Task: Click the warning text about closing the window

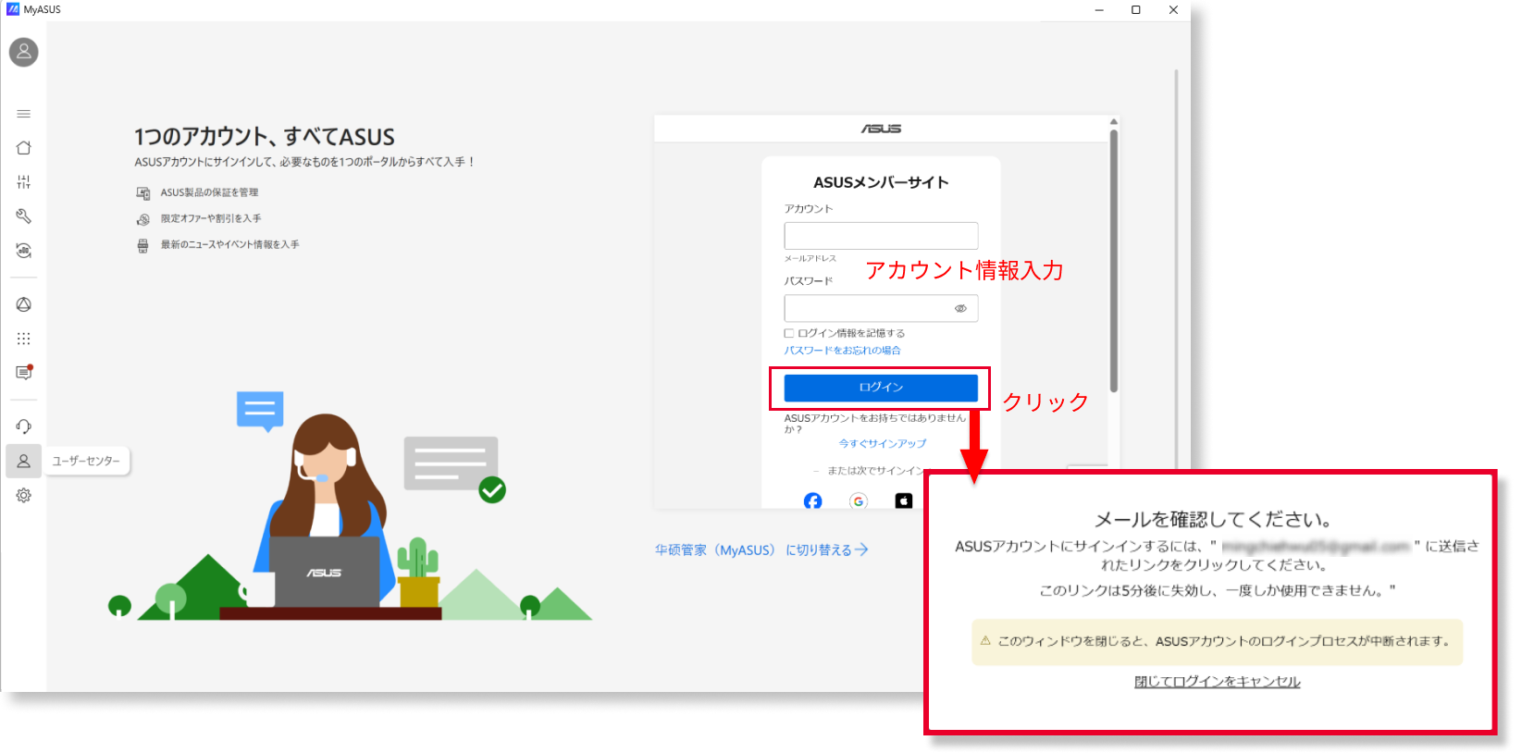Action: pos(1223,641)
